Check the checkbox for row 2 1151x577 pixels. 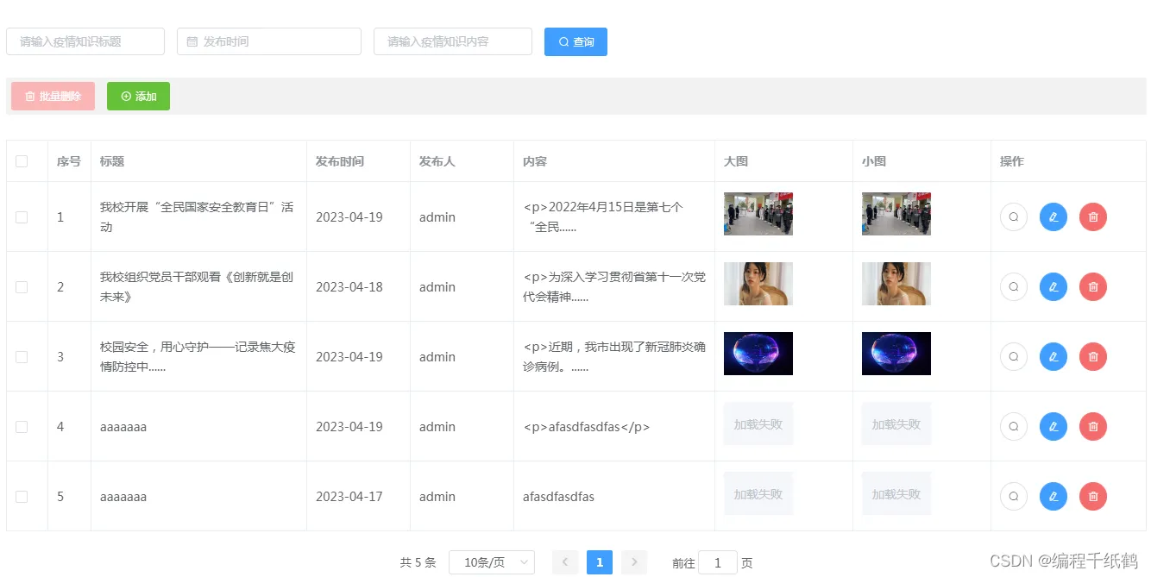(x=22, y=287)
